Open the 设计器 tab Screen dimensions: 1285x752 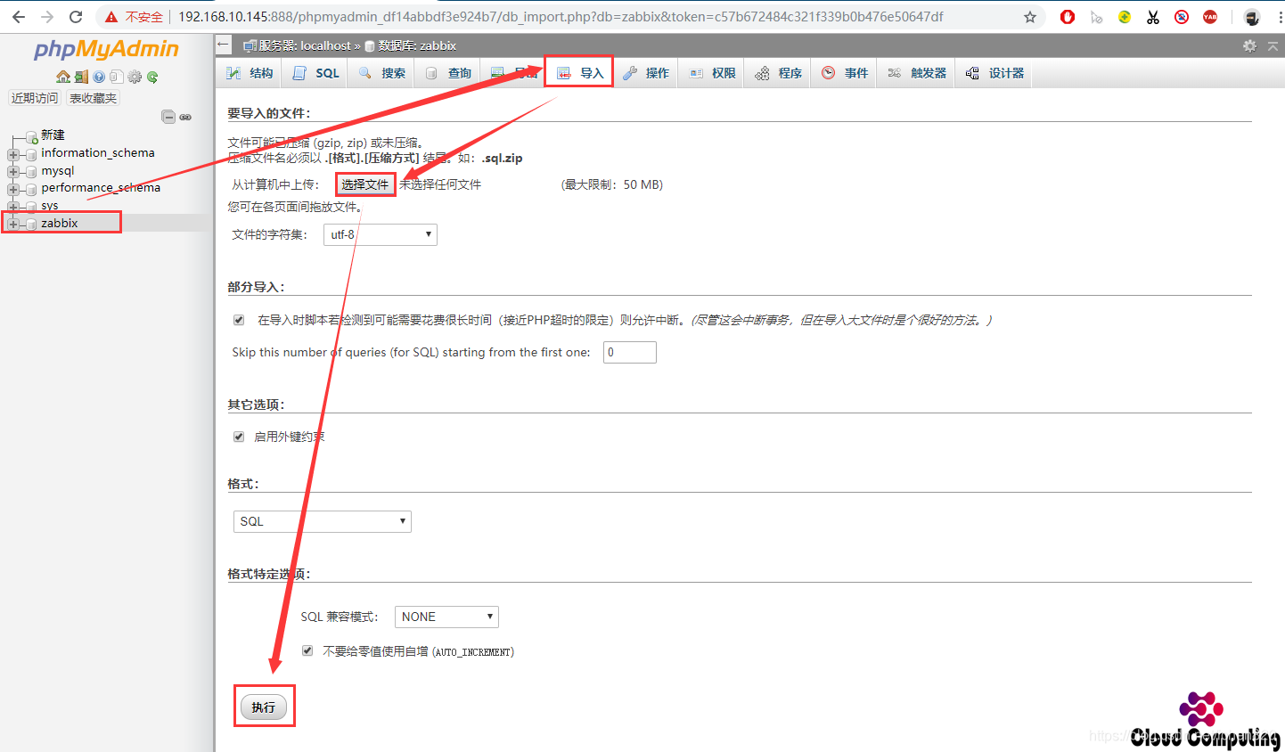point(994,73)
